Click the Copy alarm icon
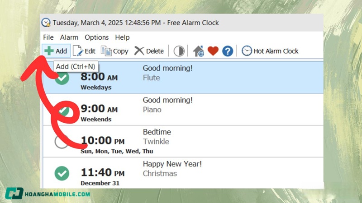 tap(106, 51)
